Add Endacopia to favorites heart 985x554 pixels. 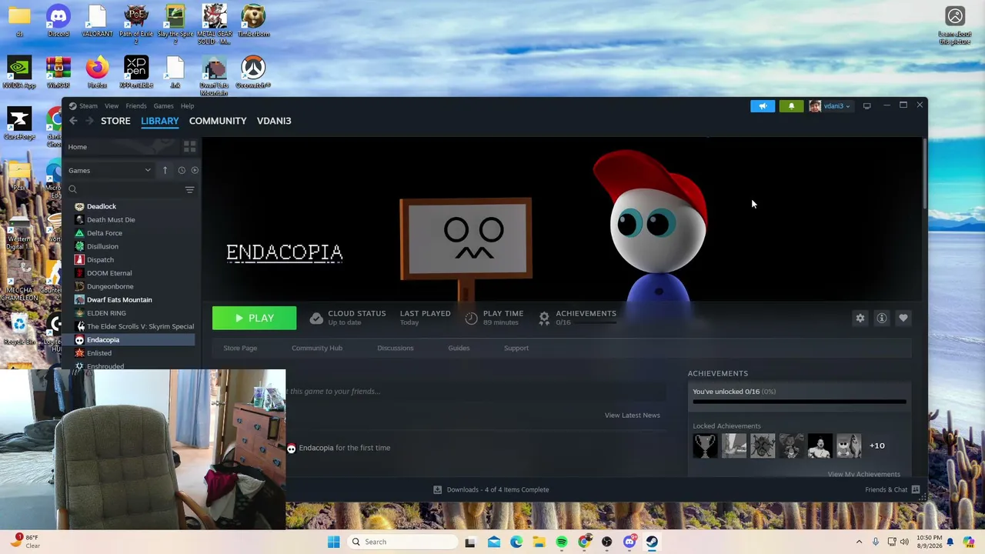click(903, 318)
